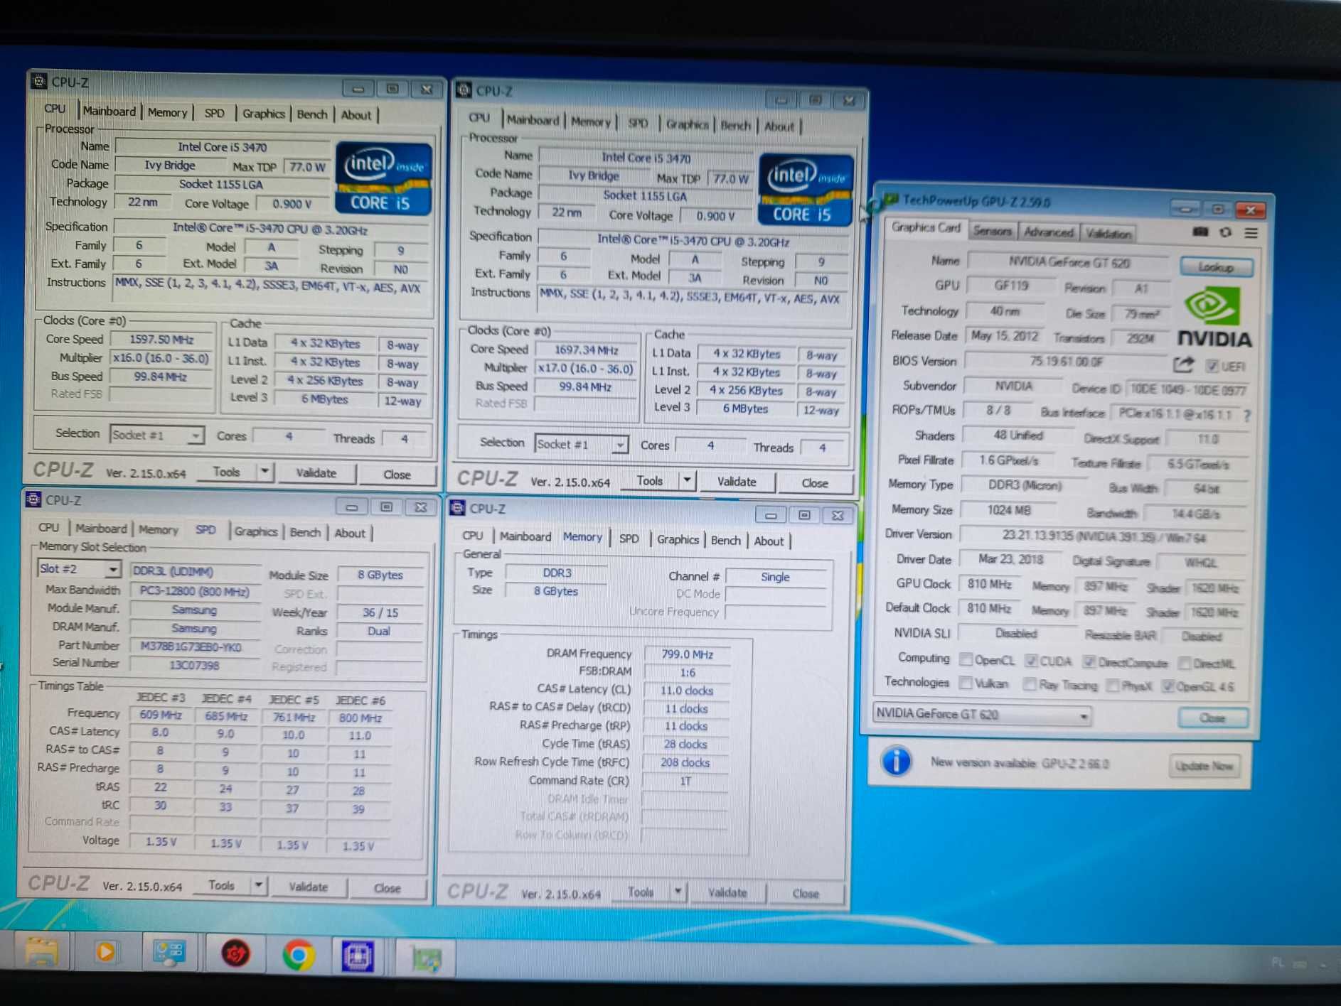Click Validate in the 1597.50 MHz CPU-Z window
This screenshot has width=1341, height=1006.
[316, 472]
